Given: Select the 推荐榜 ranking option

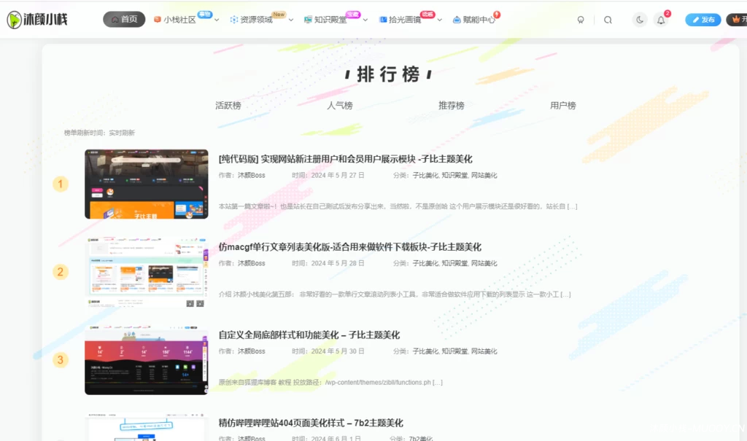Looking at the screenshot, I should pos(452,105).
